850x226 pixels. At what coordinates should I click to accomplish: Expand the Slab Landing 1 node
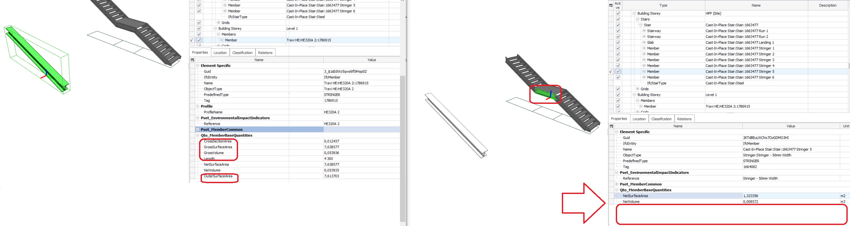(644, 42)
